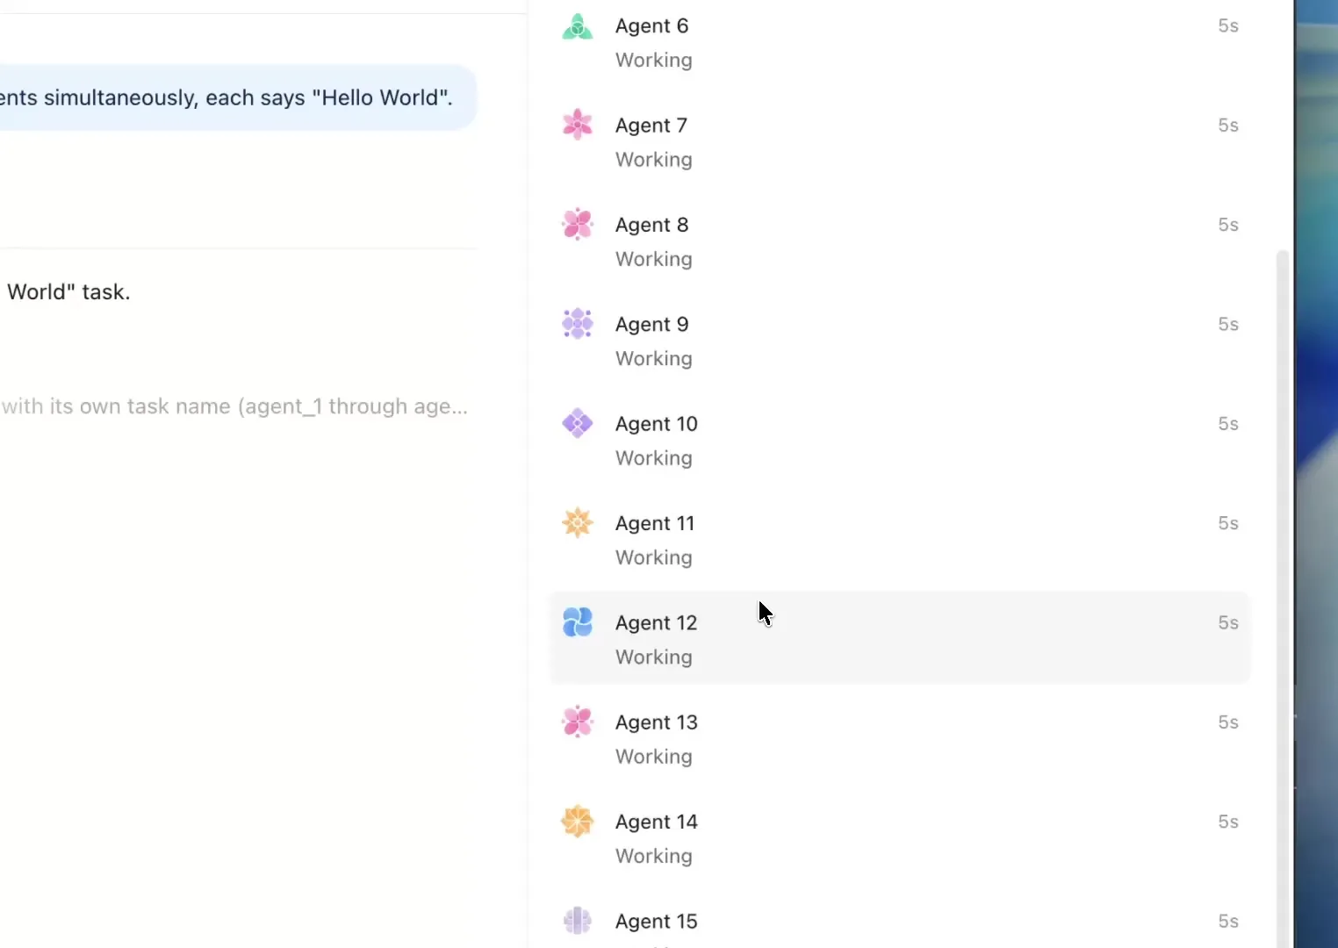
Task: Click the 5s elapsed time for Agent 15
Action: tap(1228, 921)
